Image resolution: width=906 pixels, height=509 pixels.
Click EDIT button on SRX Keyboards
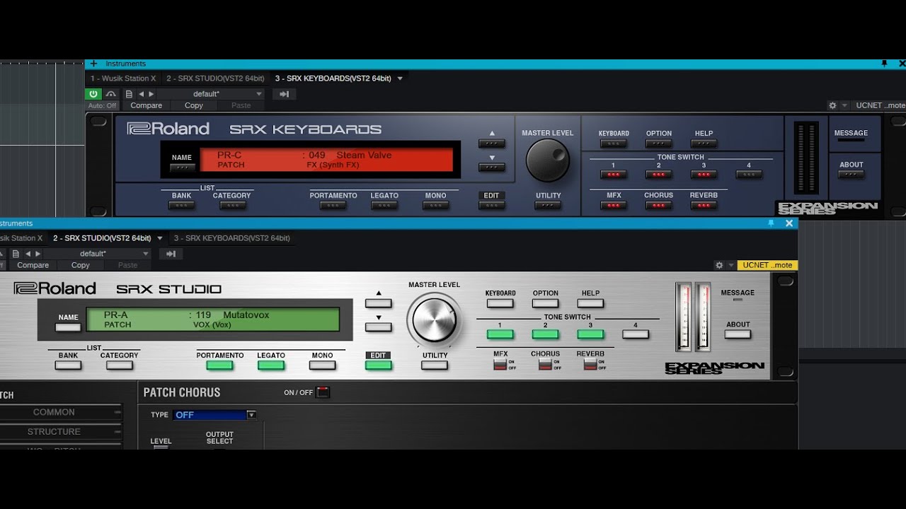click(x=492, y=206)
